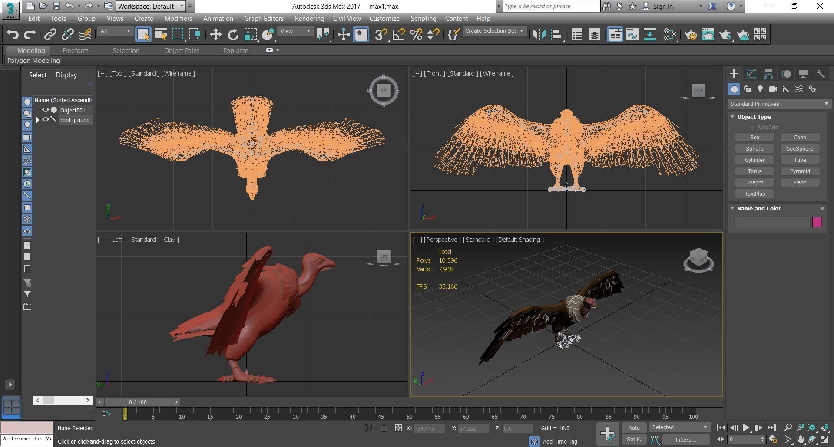Click the GeoSphere primitive button
The image size is (834, 447).
tap(800, 148)
